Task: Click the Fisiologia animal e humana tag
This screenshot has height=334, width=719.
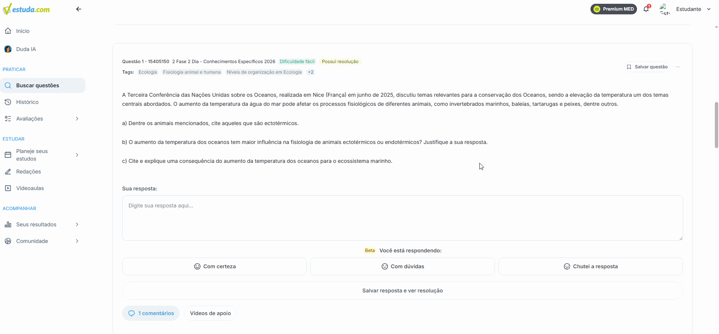Action: [x=192, y=72]
